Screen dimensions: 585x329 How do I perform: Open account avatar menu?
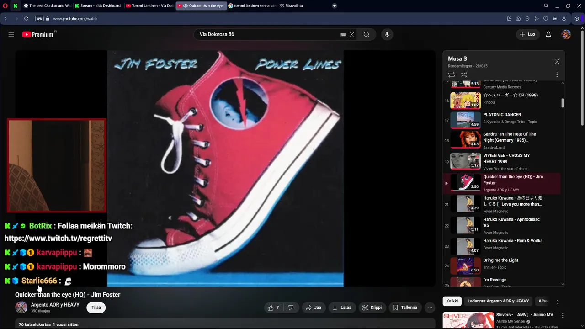[566, 34]
